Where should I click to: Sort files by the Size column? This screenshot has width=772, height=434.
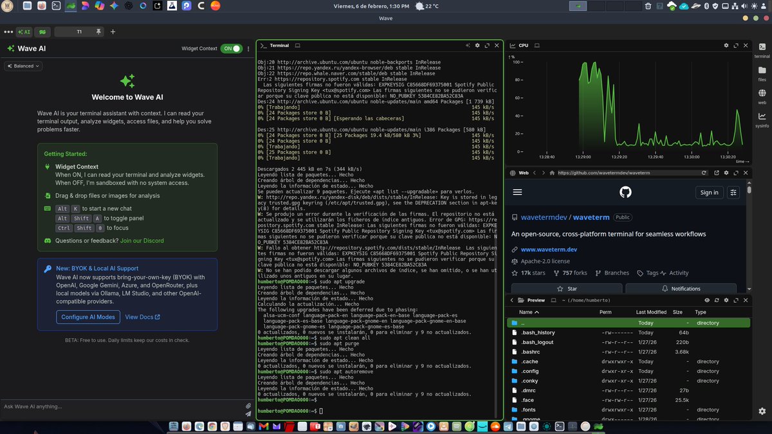point(677,312)
